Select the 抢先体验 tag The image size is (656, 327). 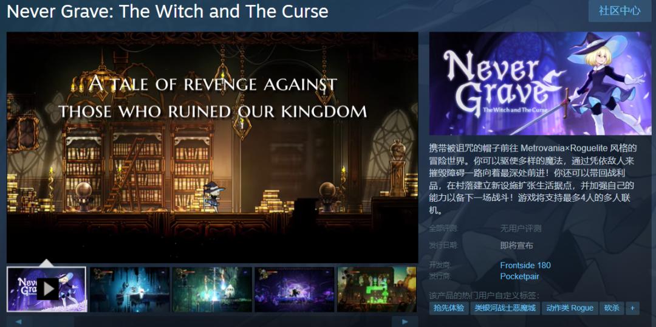(x=448, y=308)
